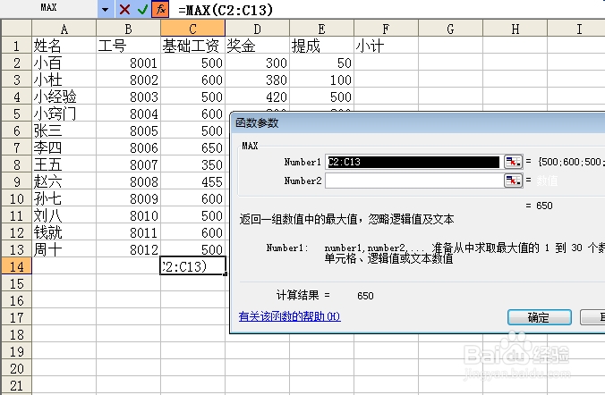605x395 pixels.
Task: Click the empty Number2 input field
Action: pos(413,181)
